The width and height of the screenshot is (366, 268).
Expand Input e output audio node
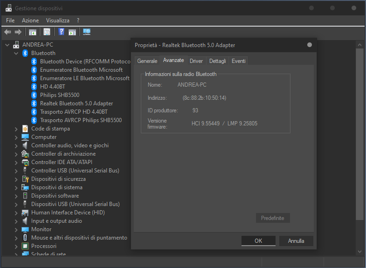point(16,221)
